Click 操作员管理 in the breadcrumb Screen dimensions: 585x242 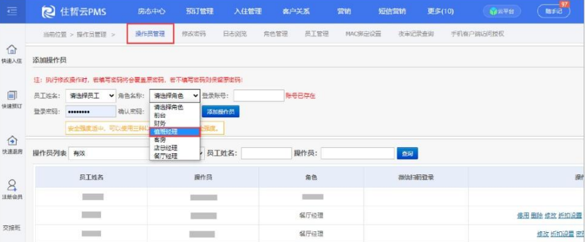92,34
